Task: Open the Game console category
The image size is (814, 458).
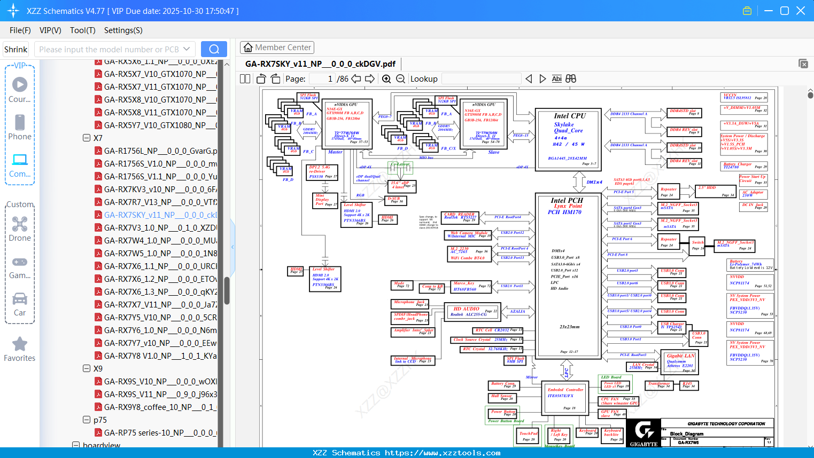Action: tap(20, 267)
